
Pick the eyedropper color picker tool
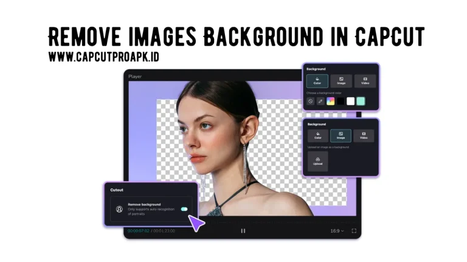click(320, 101)
